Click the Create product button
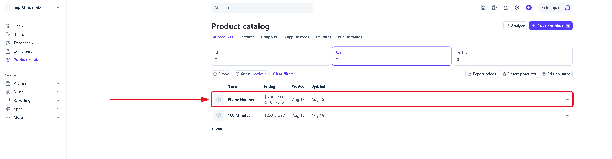 click(551, 26)
